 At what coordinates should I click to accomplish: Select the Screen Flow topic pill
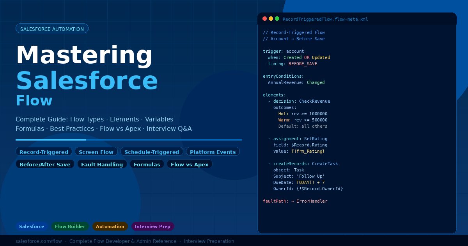[96, 152]
